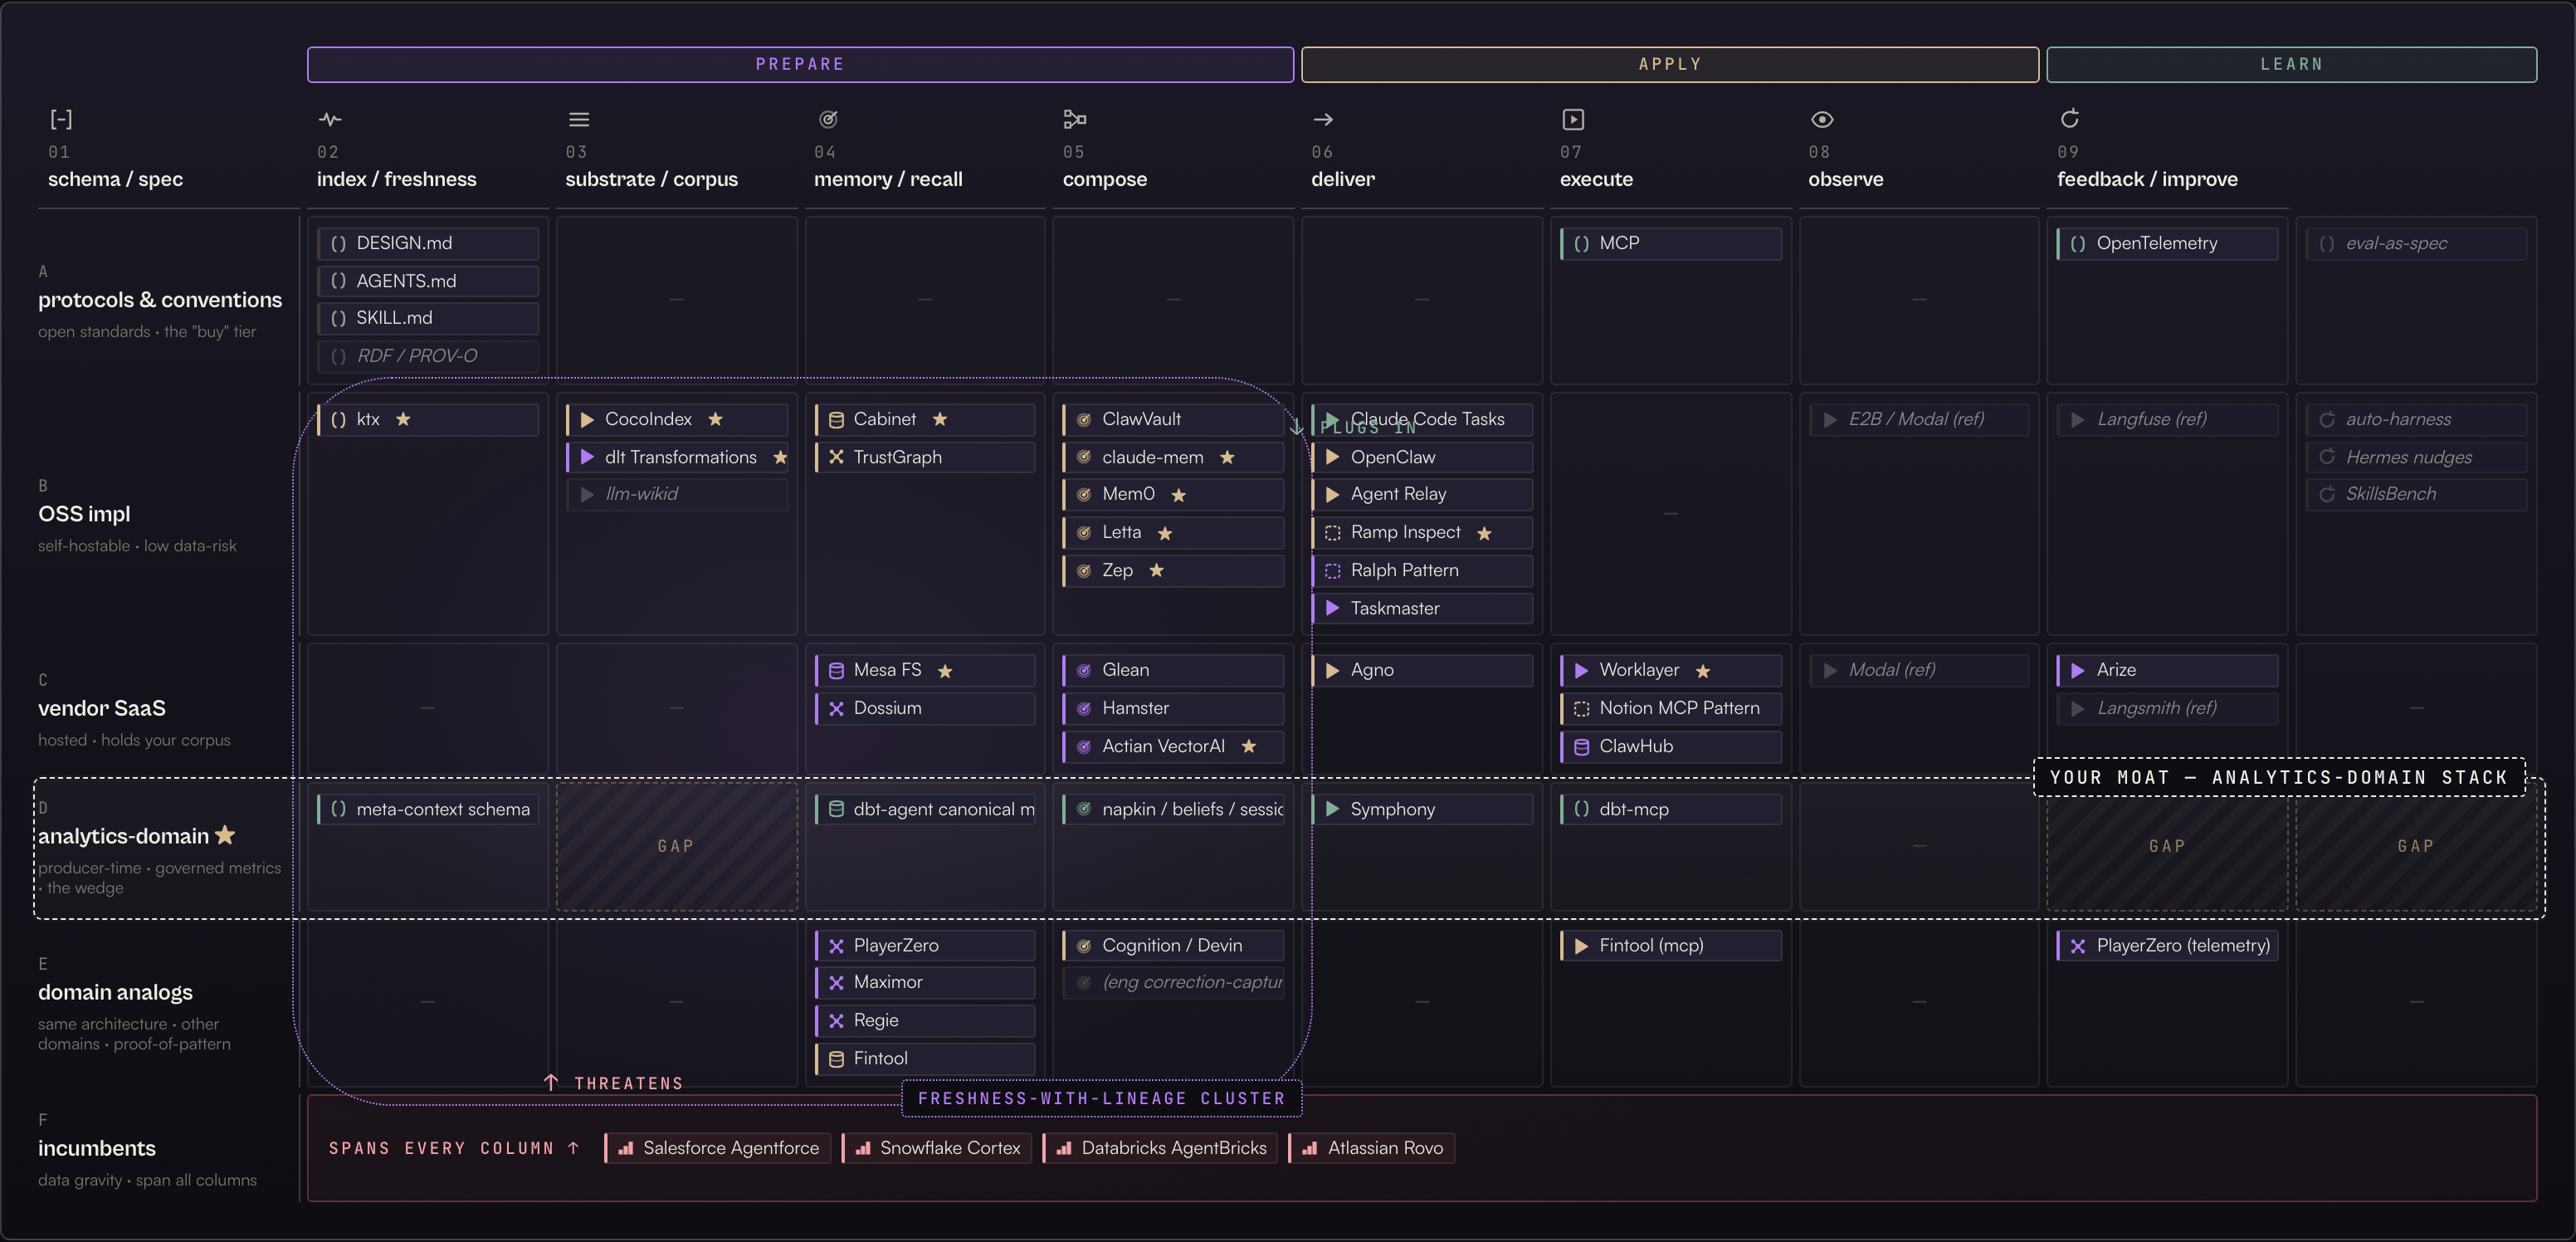Click the substrate / corpus lines icon
This screenshot has height=1242, width=2576.
pos(579,120)
